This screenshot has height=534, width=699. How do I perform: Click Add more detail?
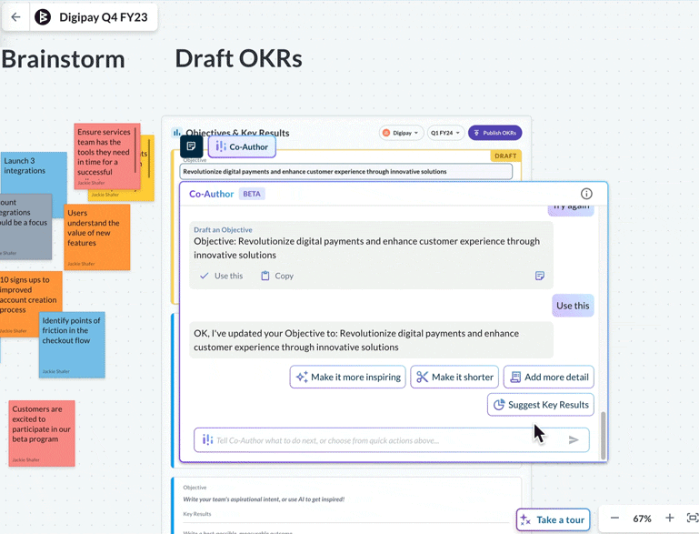coord(549,377)
